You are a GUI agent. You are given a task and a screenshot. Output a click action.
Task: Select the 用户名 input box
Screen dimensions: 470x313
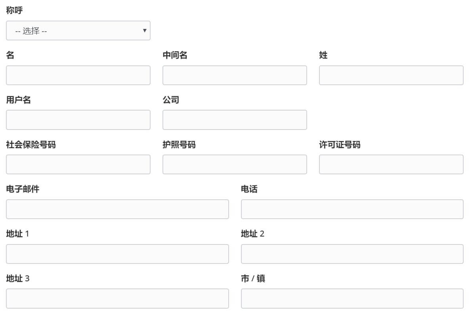(x=78, y=120)
